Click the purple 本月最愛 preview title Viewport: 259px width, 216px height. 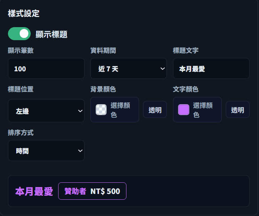[34, 191]
